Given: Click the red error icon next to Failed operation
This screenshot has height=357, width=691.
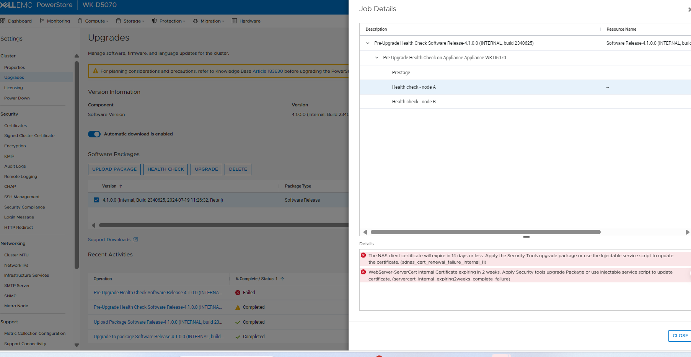Looking at the screenshot, I should point(238,292).
